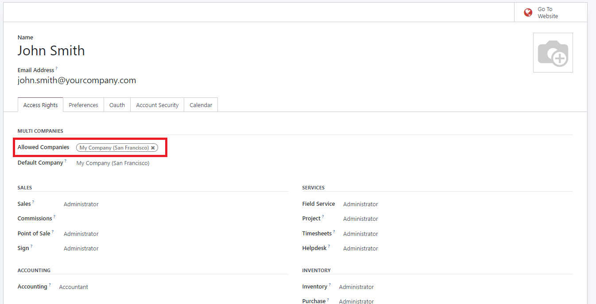
Task: Click the globe icon beside Go To Website
Action: click(x=528, y=12)
